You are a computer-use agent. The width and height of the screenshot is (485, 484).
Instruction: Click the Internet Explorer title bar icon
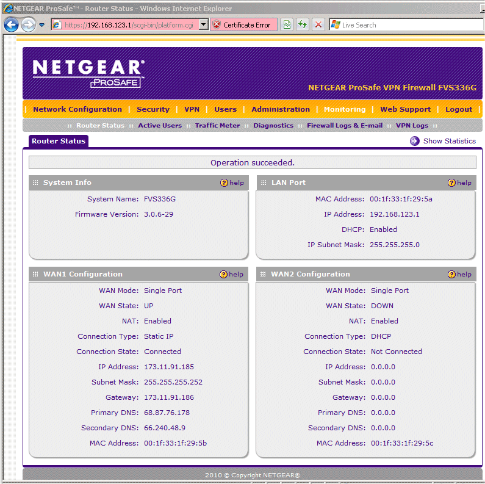[9, 9]
